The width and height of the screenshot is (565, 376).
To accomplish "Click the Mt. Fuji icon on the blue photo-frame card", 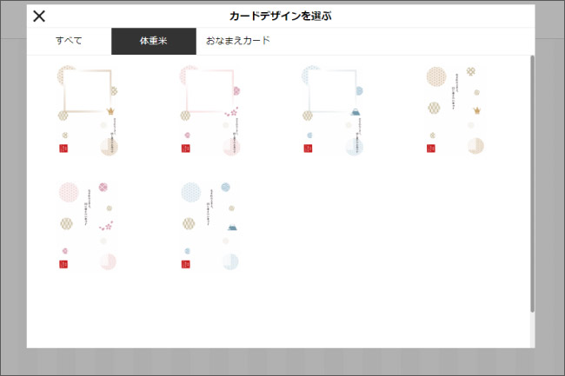I will 355,111.
